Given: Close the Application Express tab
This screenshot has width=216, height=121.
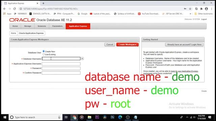Looking at the screenshot, I should point(37,3).
